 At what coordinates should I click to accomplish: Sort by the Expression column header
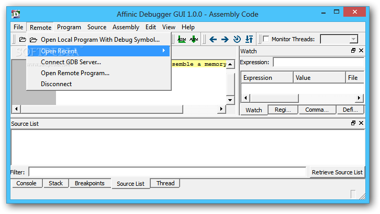point(267,78)
